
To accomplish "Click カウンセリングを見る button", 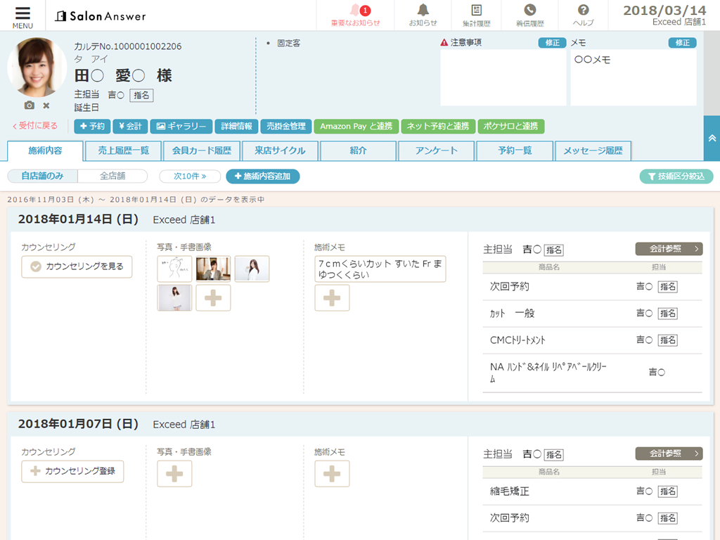I will [x=77, y=266].
